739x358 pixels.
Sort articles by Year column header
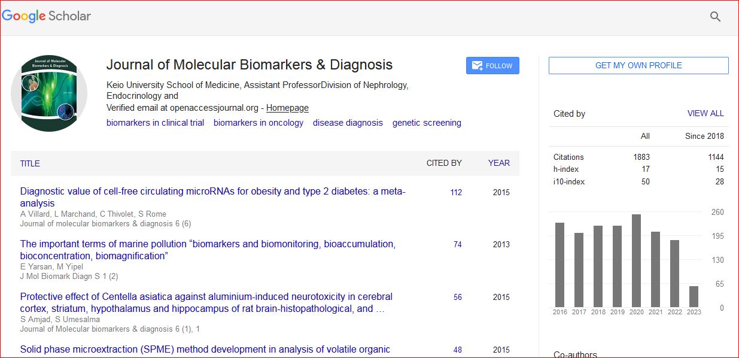498,163
